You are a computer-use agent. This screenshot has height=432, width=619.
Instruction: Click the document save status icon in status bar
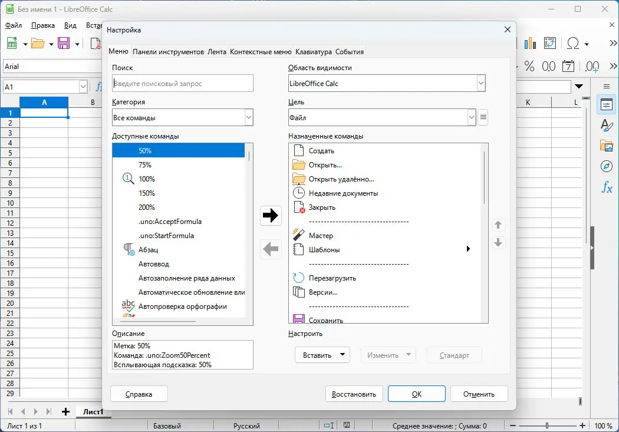coord(347,426)
